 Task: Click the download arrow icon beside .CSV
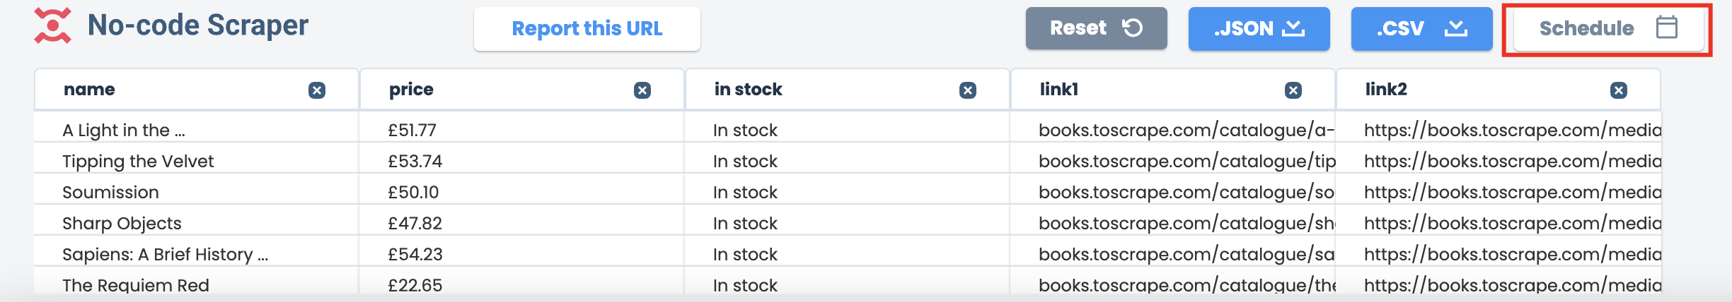(x=1456, y=28)
